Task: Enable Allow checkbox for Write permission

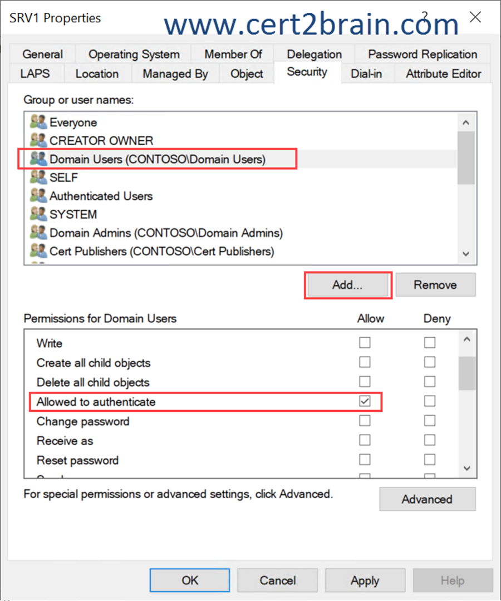Action: pos(365,343)
